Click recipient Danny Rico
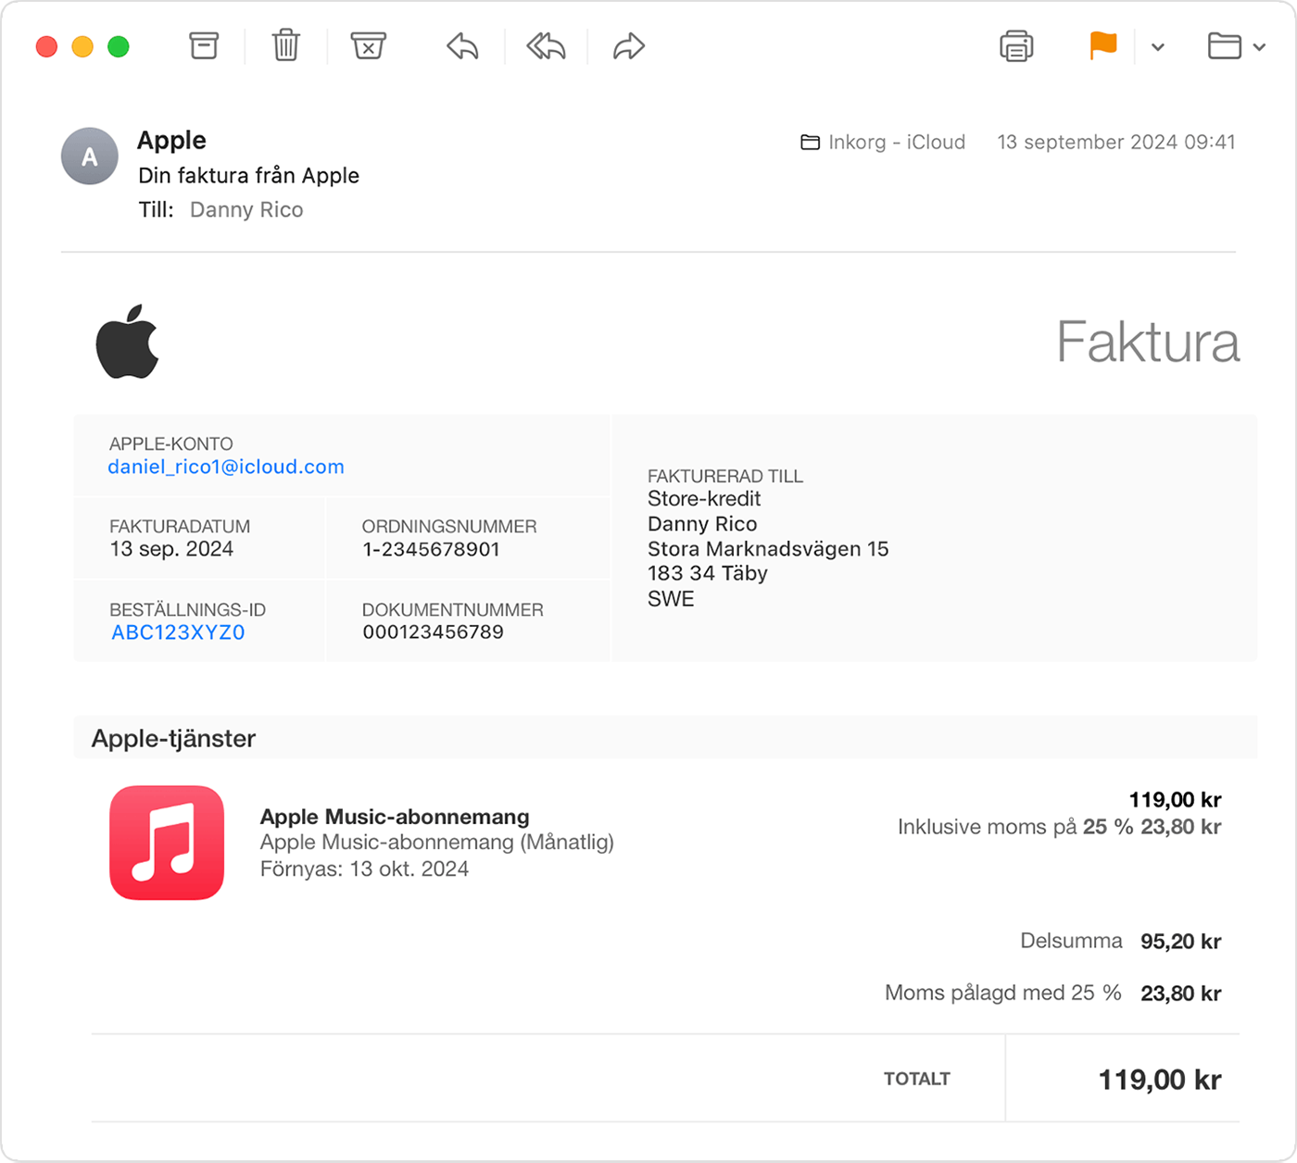1297x1163 pixels. [246, 209]
